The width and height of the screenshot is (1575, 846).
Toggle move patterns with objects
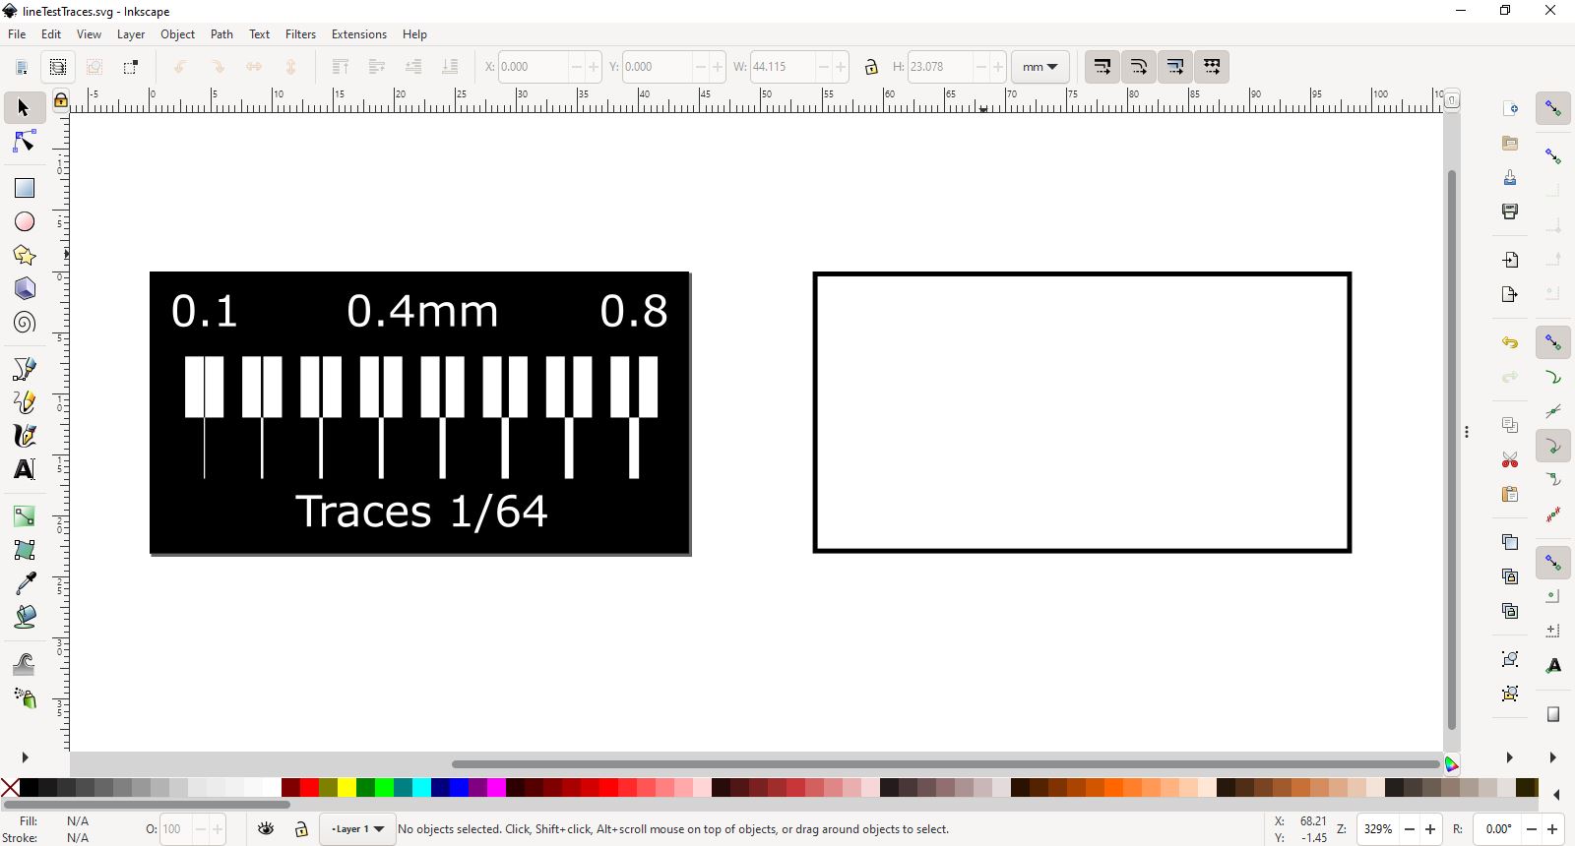(x=1212, y=67)
